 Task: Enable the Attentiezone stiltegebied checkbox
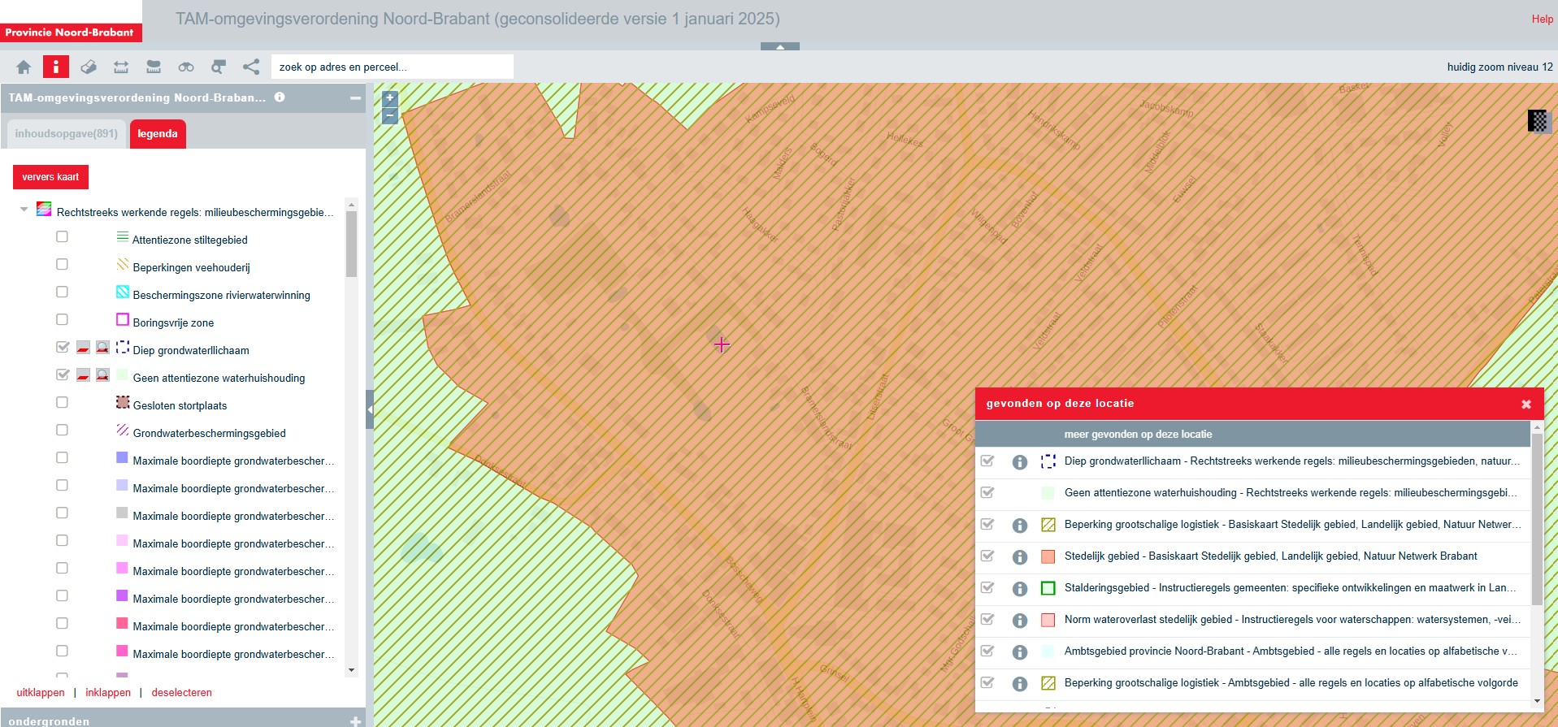pos(62,237)
